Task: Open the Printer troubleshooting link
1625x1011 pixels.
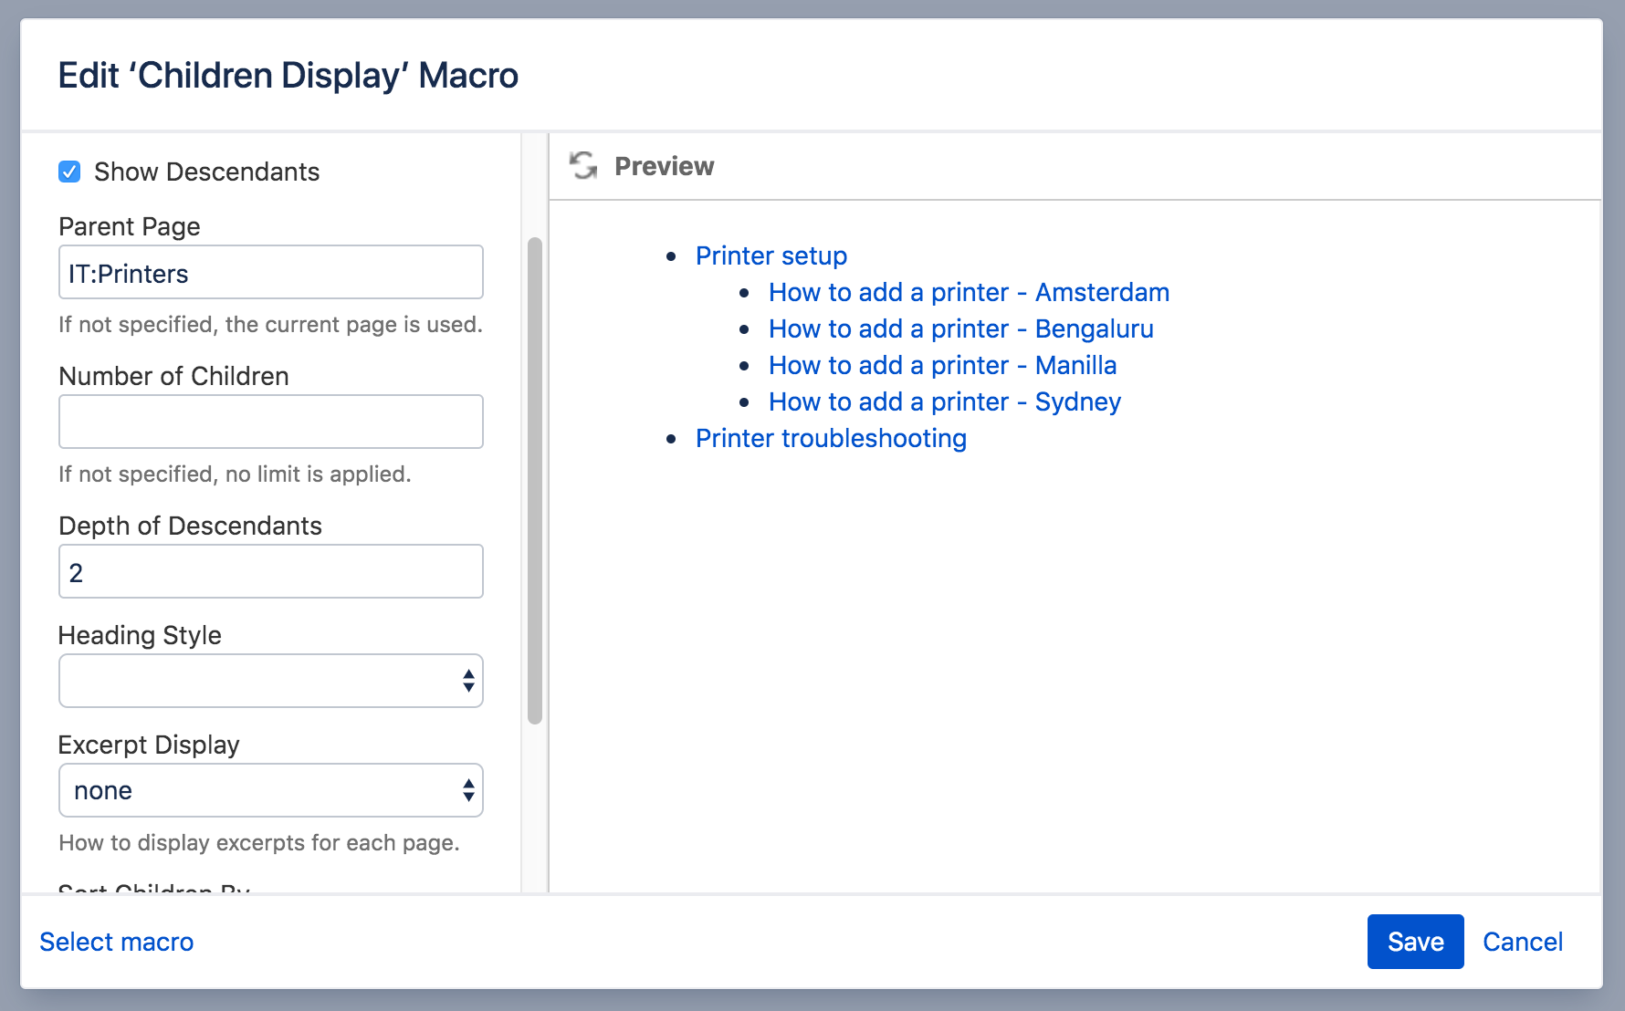Action: pyautogui.click(x=831, y=438)
